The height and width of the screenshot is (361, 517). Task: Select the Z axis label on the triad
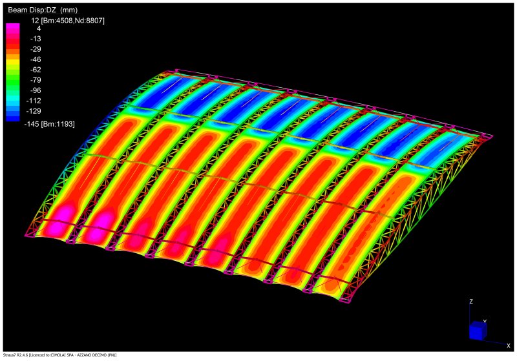[x=472, y=302]
